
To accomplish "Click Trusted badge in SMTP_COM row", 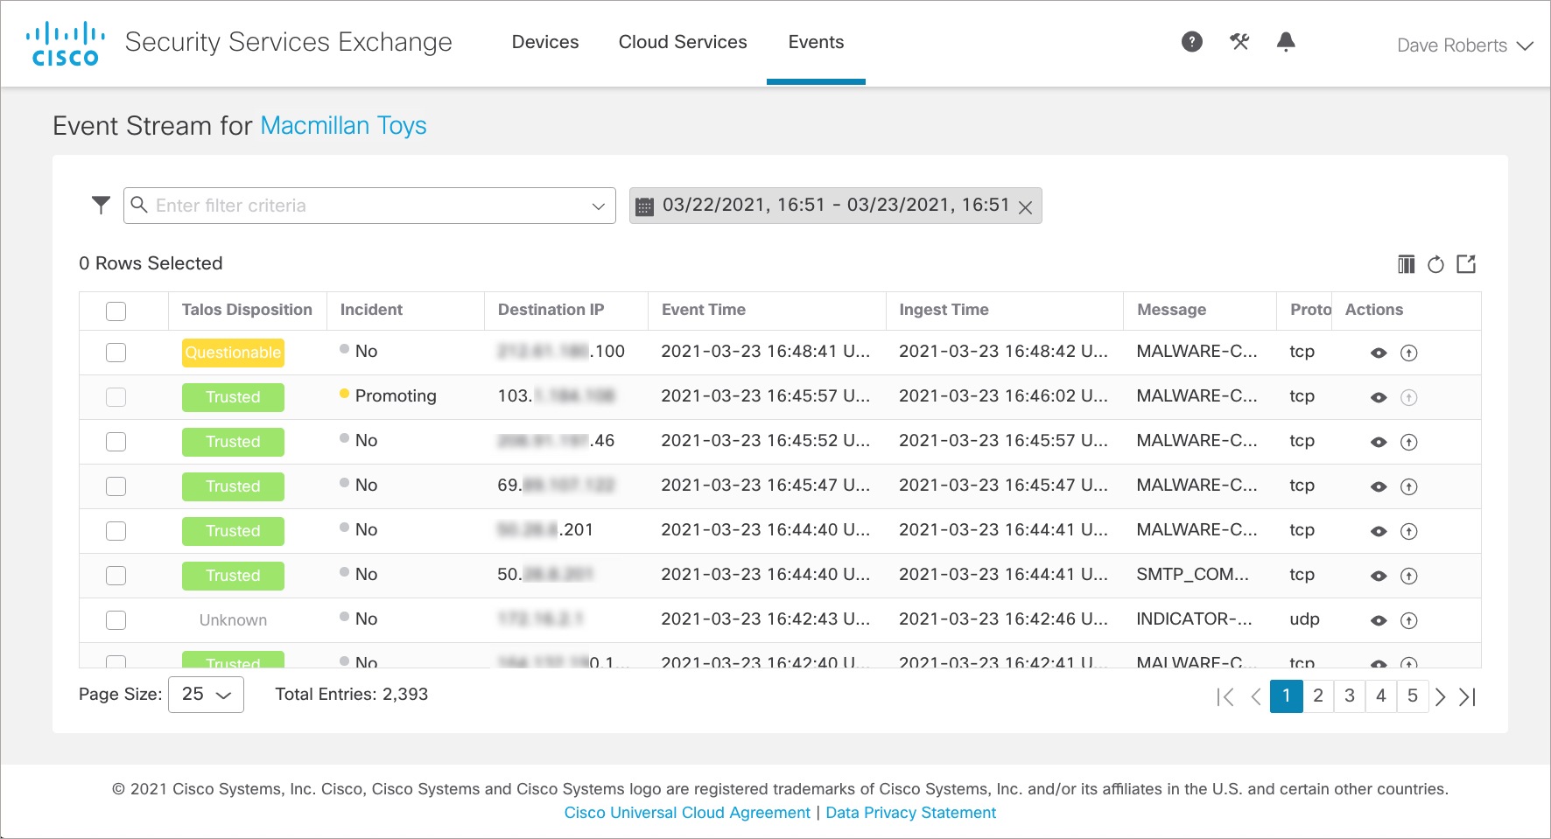I will pyautogui.click(x=233, y=576).
